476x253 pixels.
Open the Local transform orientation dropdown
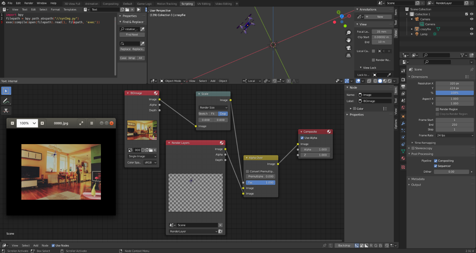coord(252,81)
